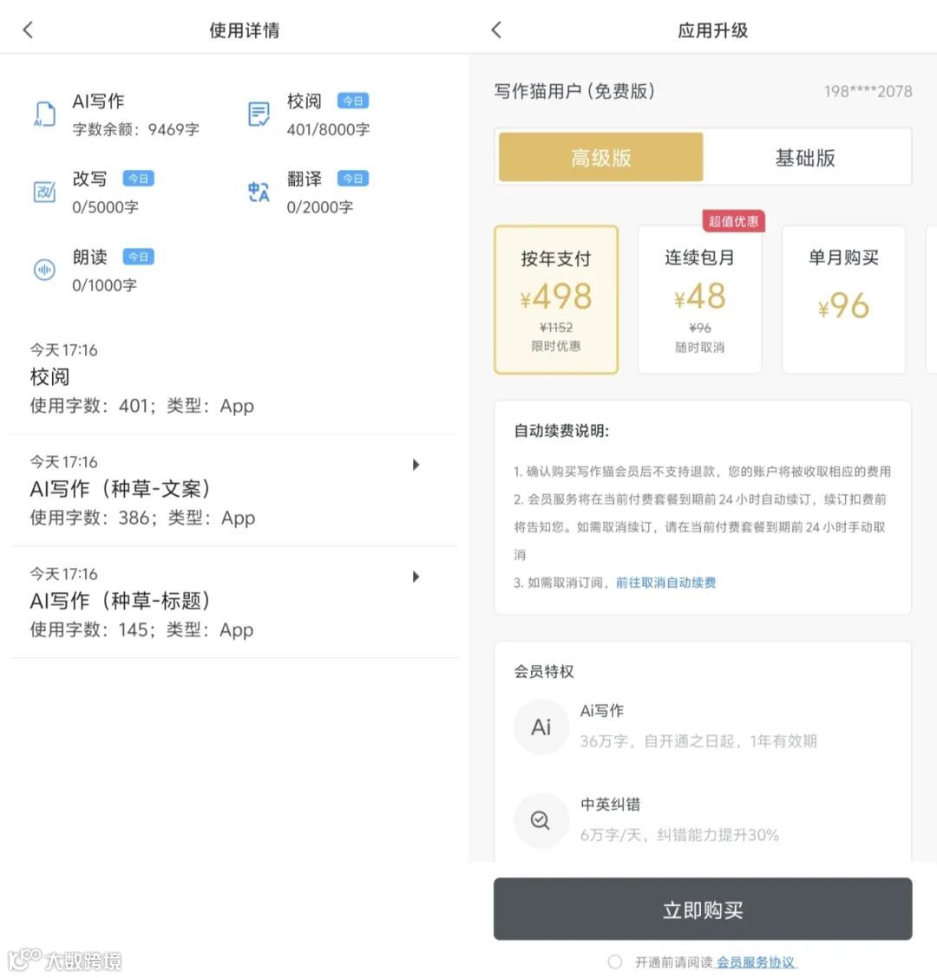
Task: Go back from the 应用升级 screen
Action: [x=496, y=29]
